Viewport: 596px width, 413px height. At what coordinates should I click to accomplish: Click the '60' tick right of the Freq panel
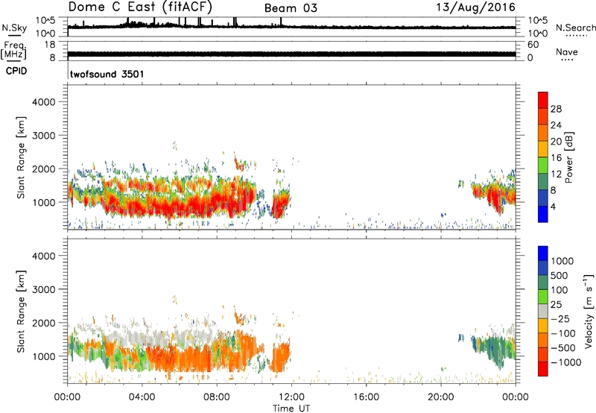tap(533, 45)
